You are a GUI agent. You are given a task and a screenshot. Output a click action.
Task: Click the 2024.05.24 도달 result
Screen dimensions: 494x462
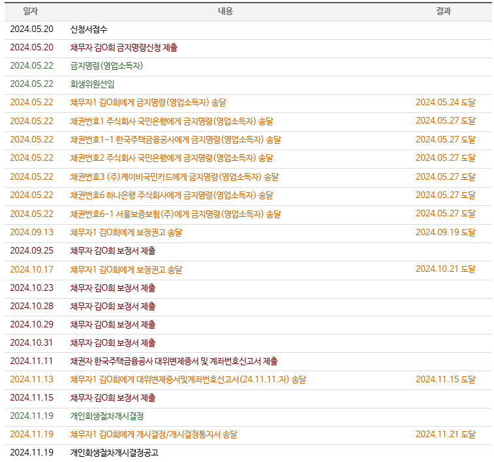click(446, 102)
